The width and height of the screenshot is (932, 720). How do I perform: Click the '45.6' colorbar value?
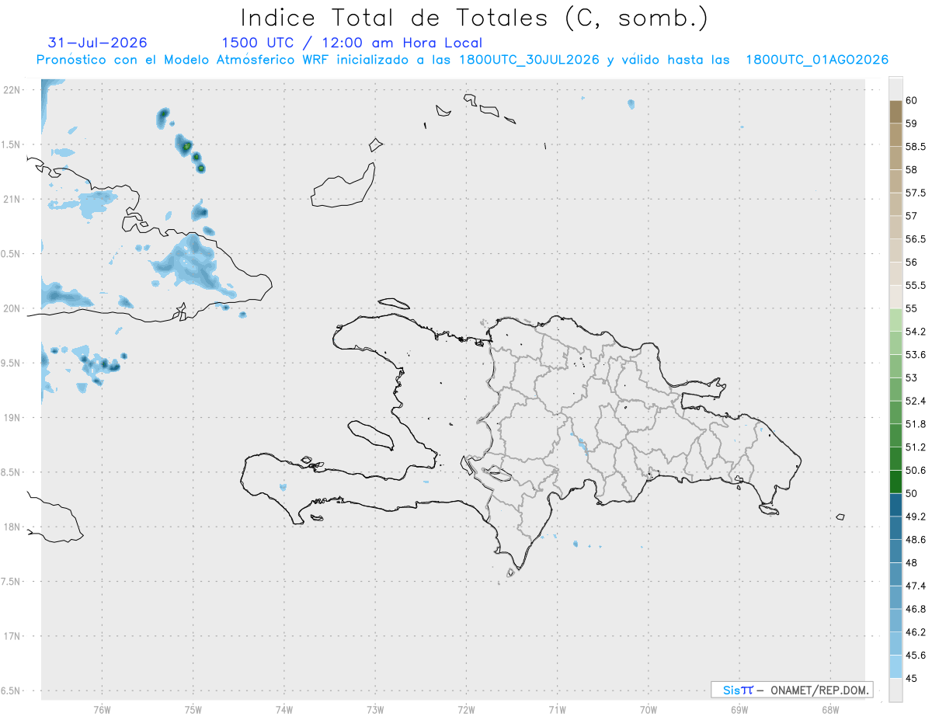(x=916, y=656)
